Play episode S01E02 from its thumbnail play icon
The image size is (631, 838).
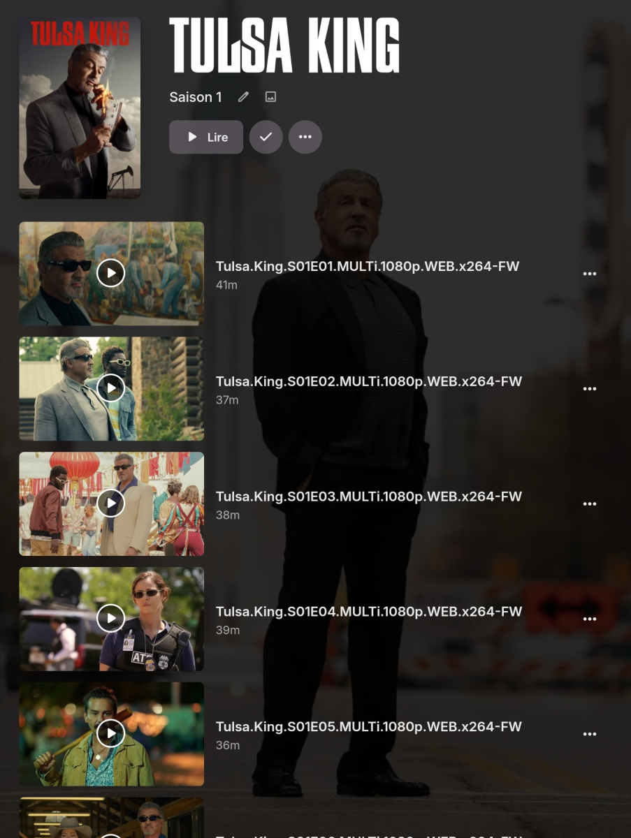pos(110,388)
